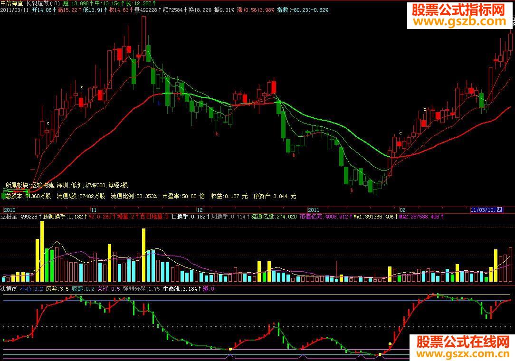The image size is (515, 361).
Task: Click the turnover rate 换18.22%
Action: click(200, 10)
